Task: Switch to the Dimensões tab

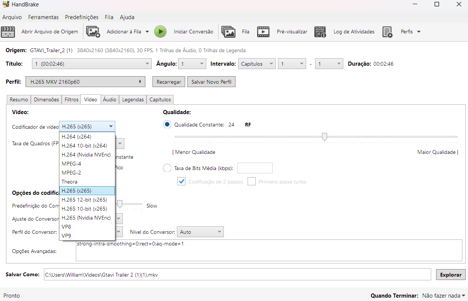Action: click(46, 99)
